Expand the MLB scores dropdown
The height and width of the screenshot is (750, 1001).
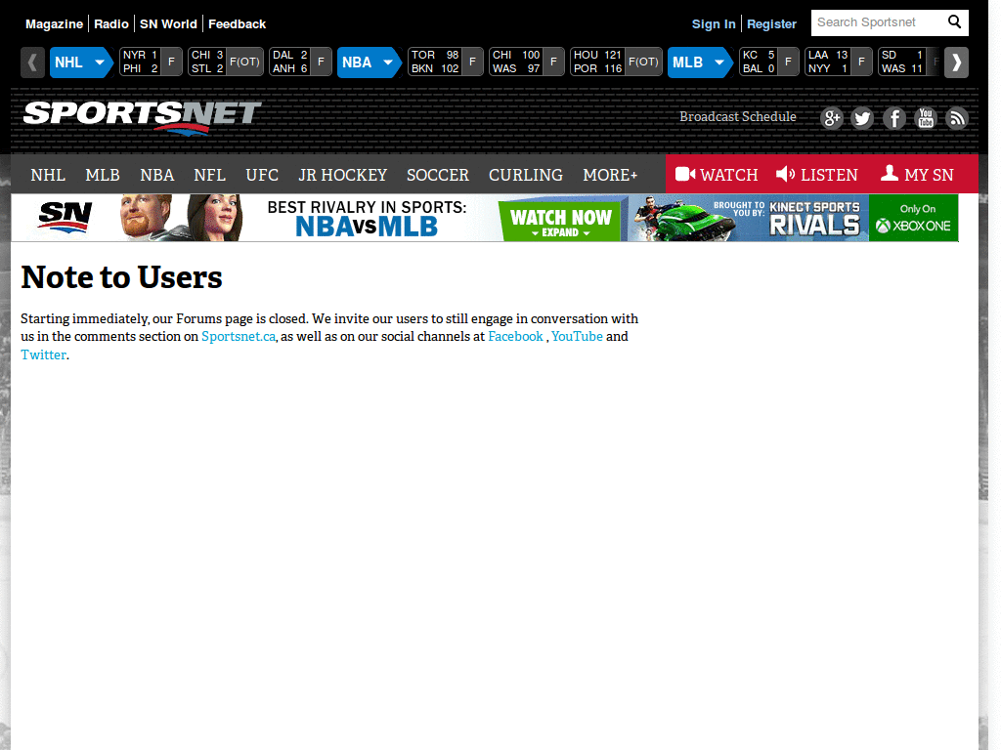(700, 62)
